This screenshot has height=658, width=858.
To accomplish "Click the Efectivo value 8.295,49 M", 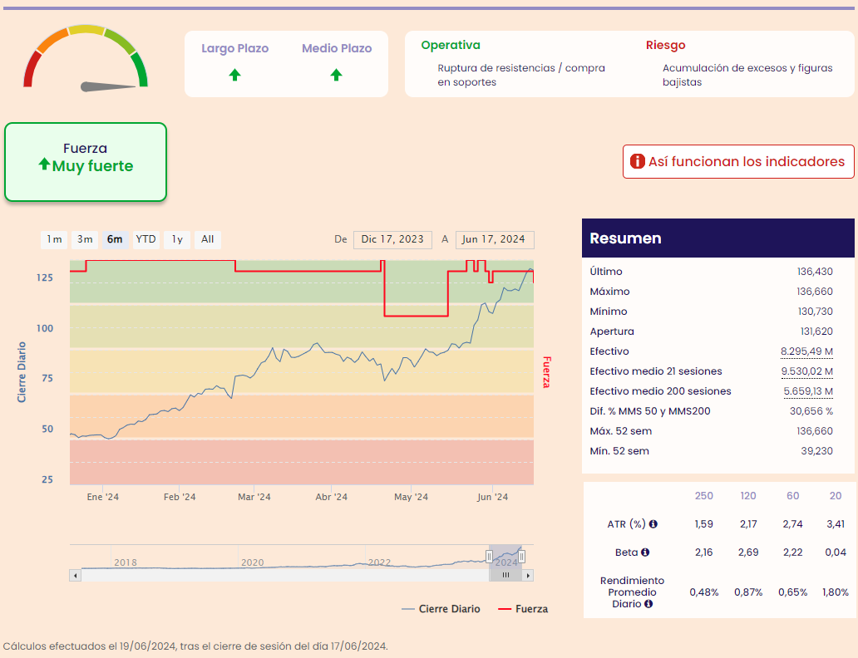I will [x=806, y=351].
